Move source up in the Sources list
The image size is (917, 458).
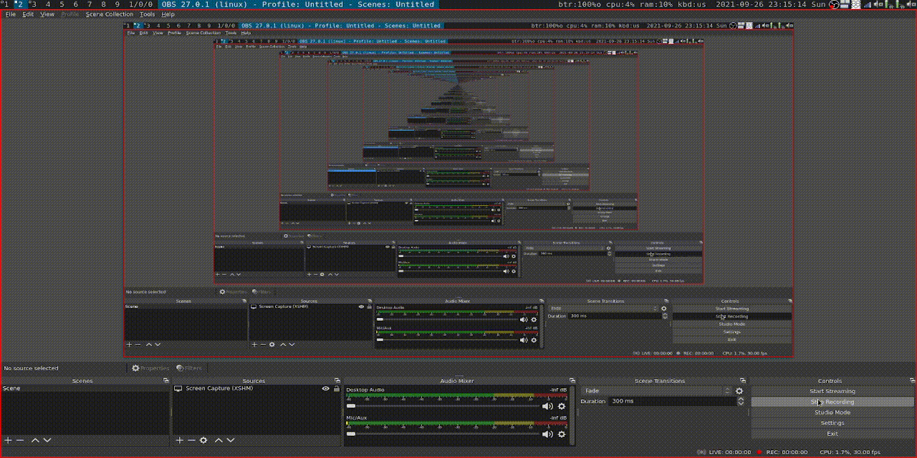click(219, 440)
